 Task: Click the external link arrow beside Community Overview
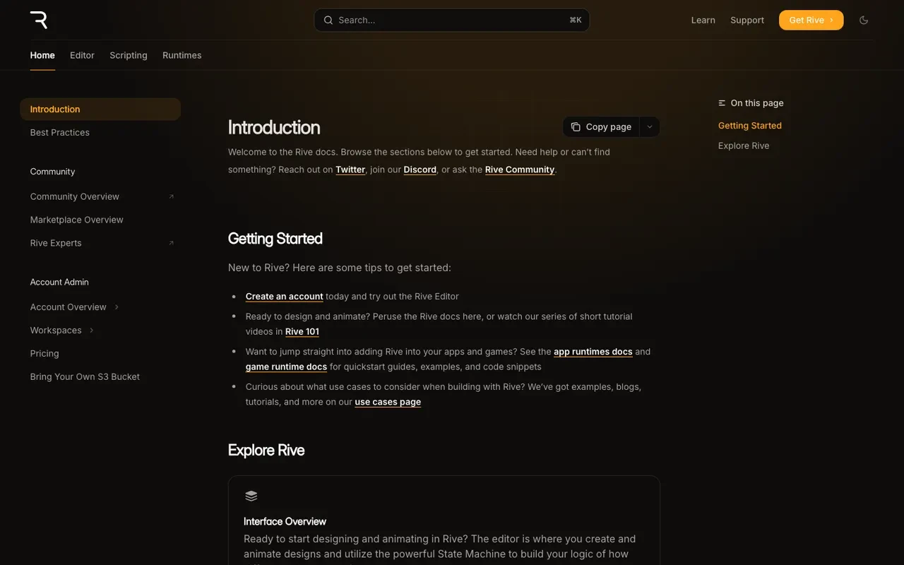(x=171, y=197)
